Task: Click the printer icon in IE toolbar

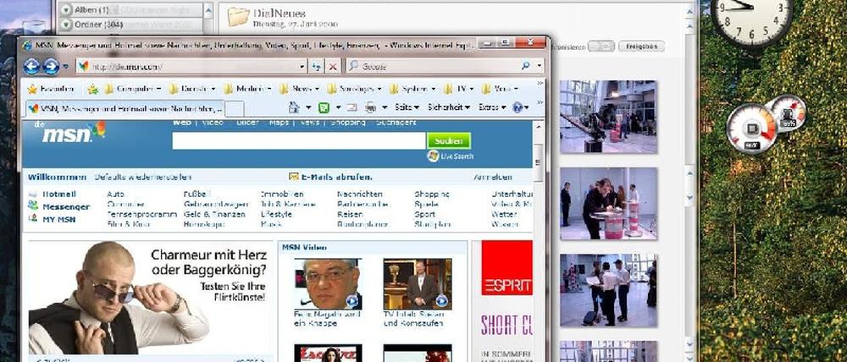Action: [371, 107]
